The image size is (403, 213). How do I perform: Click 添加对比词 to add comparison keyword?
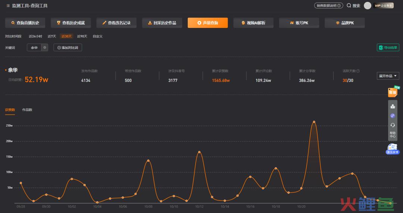68,47
